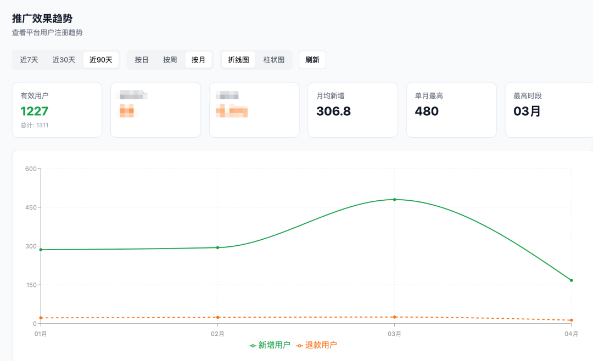This screenshot has height=361, width=593.
Task: Click the 单月最高 480 stat card
Action: (x=451, y=109)
